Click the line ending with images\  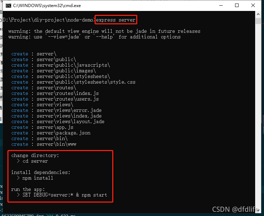click(x=54, y=71)
